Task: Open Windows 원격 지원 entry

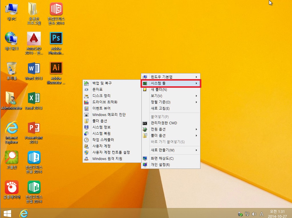Action: [112, 159]
